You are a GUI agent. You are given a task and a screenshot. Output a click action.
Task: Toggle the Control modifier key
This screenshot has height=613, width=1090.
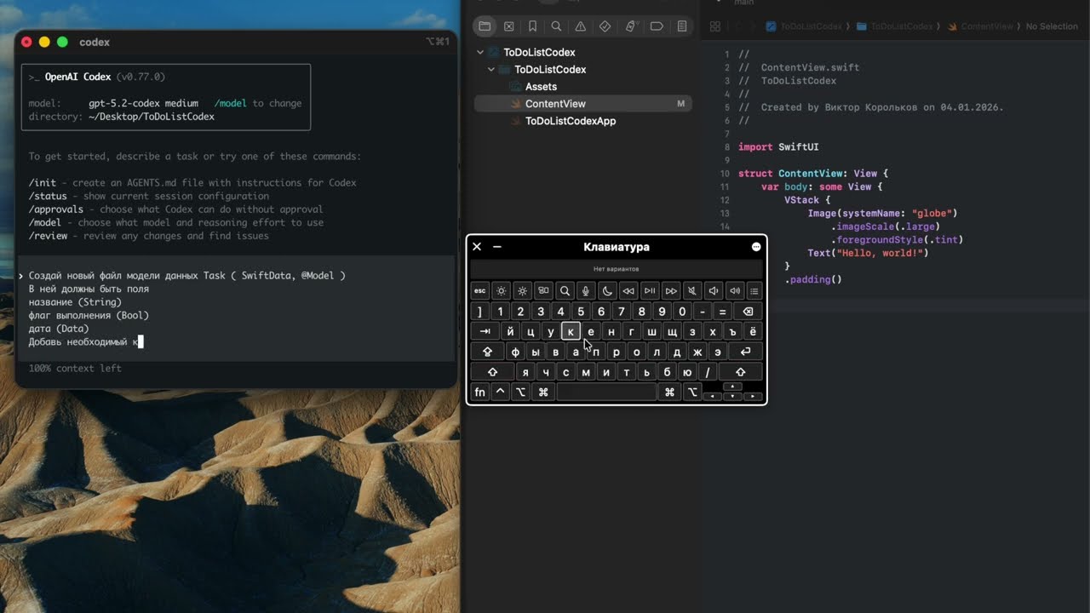tap(501, 392)
